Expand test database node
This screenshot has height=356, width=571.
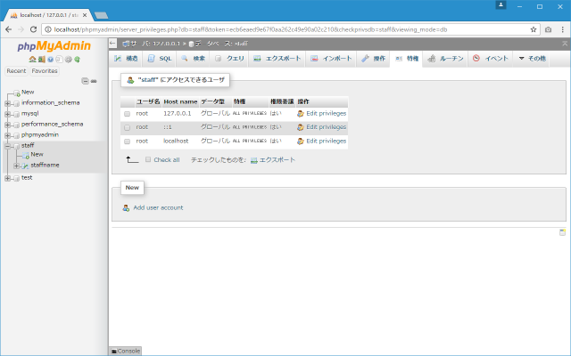pyautogui.click(x=7, y=178)
